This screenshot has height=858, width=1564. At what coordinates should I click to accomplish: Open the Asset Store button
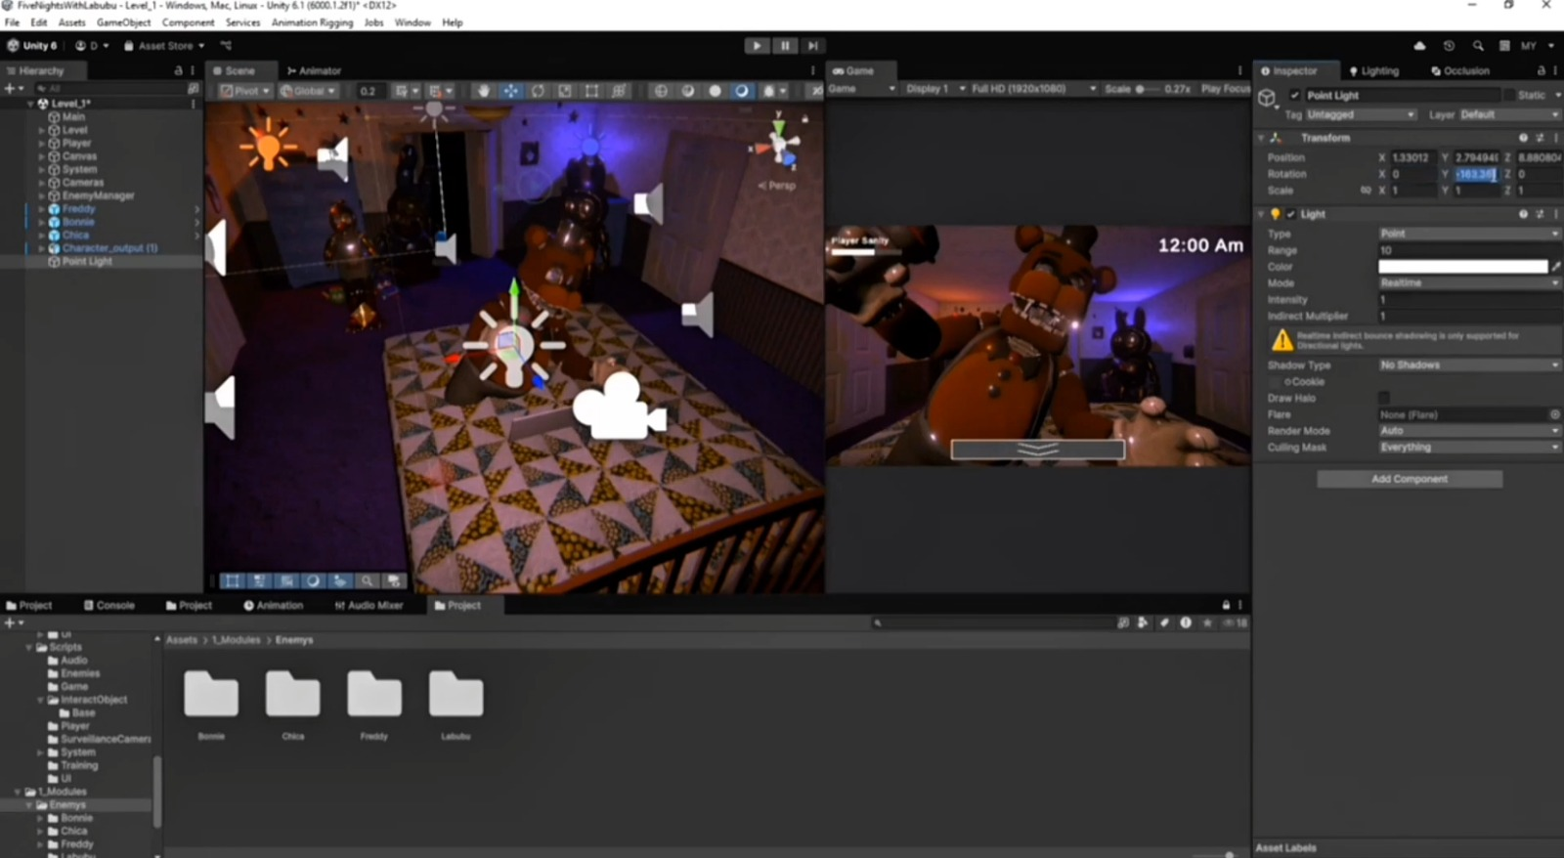click(x=164, y=46)
